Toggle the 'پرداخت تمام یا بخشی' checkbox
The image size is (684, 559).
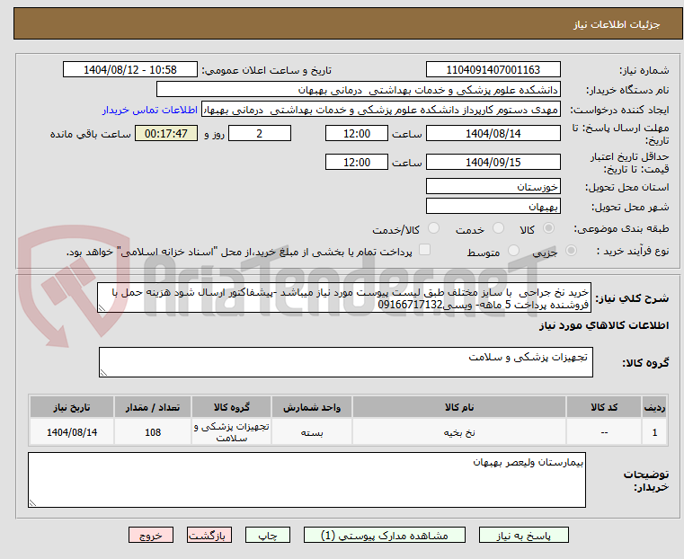coord(425,251)
